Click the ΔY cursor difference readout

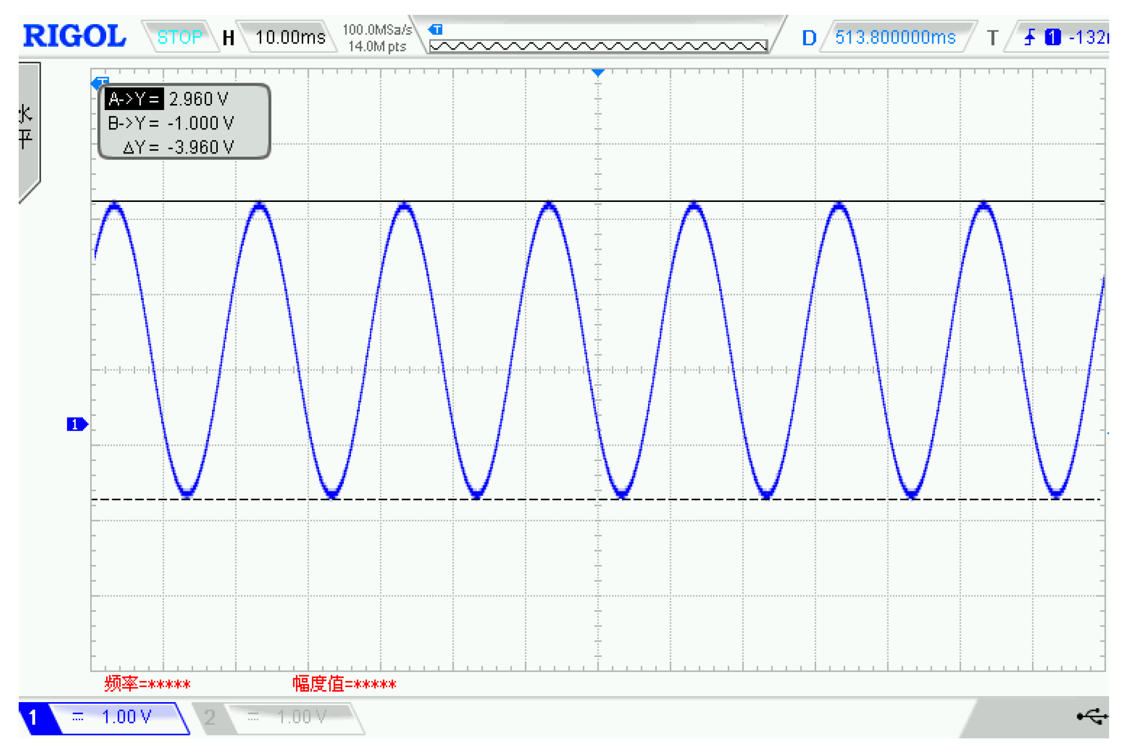[x=178, y=147]
